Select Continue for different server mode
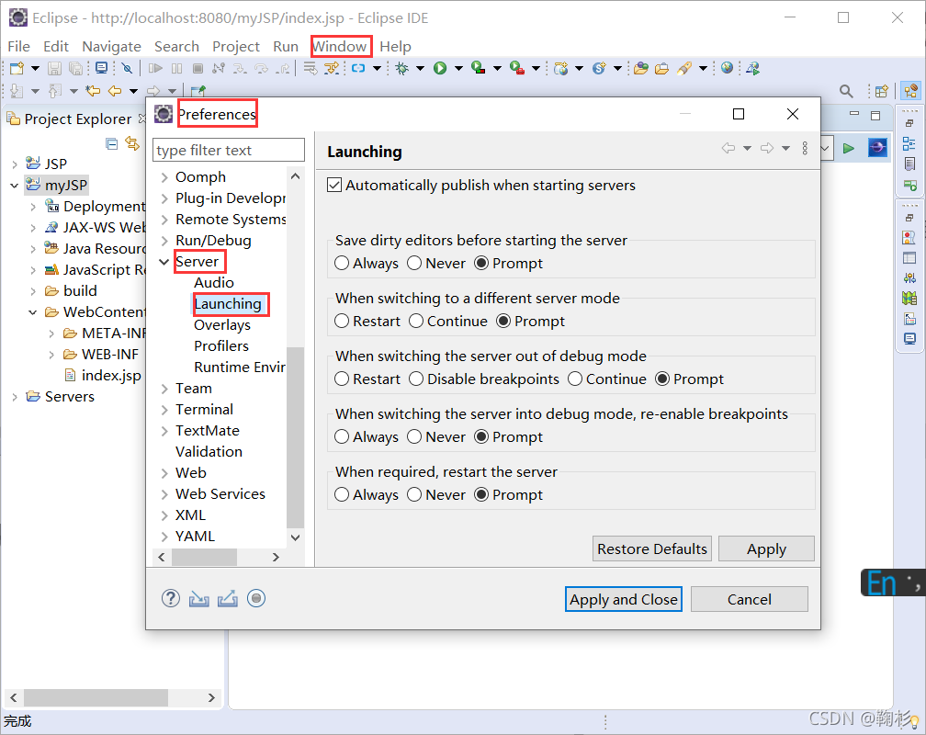Screen dimensions: 926x735 pyautogui.click(x=416, y=321)
